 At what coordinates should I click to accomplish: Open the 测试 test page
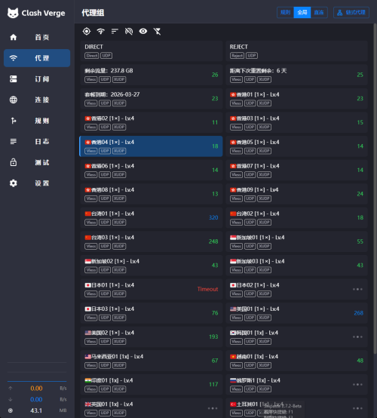(37, 162)
